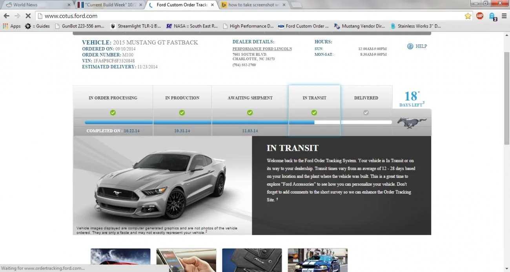Bookmark this page with the star icon
Screen dimensions: 510x272
pos(468,16)
